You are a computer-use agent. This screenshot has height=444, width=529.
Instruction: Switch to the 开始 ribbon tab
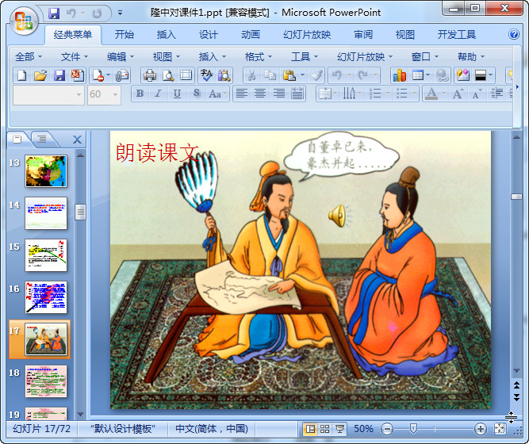(x=125, y=34)
